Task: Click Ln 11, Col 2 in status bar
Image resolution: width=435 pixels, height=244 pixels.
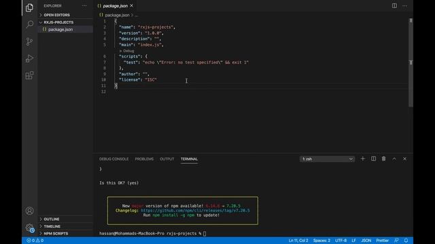Action: click(x=298, y=241)
